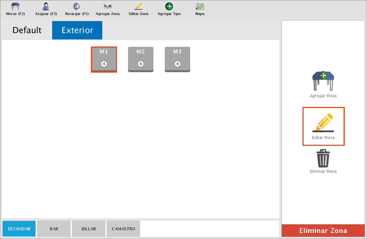Open the Mapa view icon
The height and width of the screenshot is (239, 367).
click(200, 6)
